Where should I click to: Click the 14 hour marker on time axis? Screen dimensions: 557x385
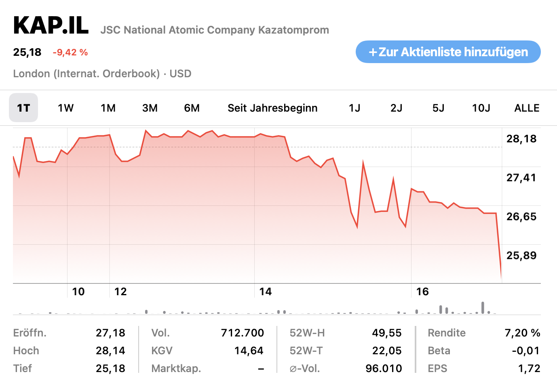point(266,292)
